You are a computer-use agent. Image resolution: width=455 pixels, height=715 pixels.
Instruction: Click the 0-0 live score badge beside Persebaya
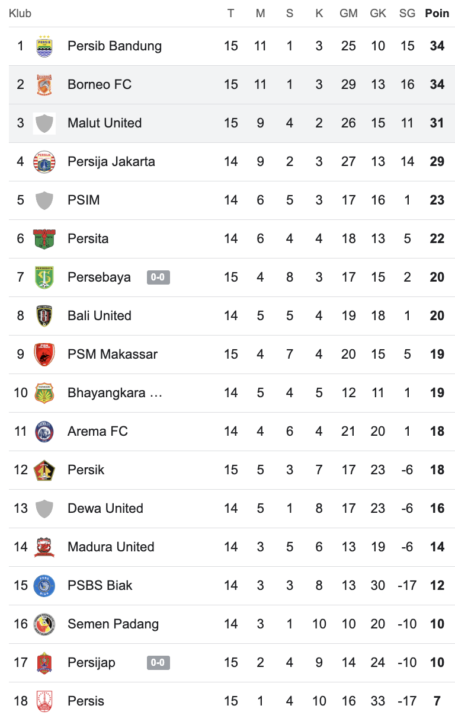coord(158,277)
